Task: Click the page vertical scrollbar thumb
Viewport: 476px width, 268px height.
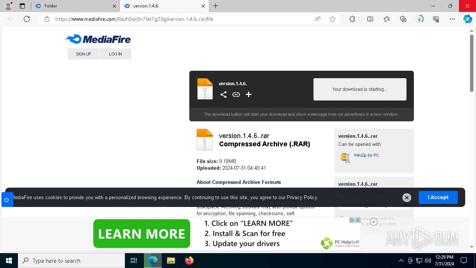Action: 472,63
